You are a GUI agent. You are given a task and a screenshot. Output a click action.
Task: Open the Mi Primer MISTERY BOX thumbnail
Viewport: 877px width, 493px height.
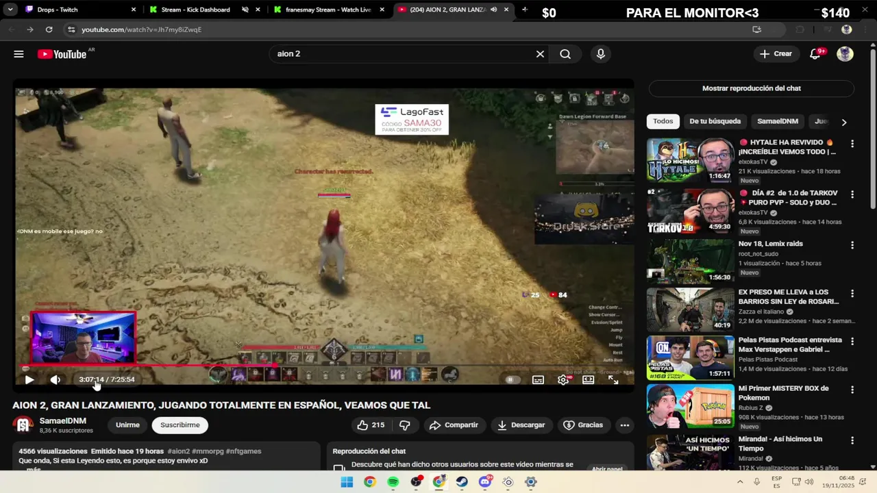click(x=690, y=407)
